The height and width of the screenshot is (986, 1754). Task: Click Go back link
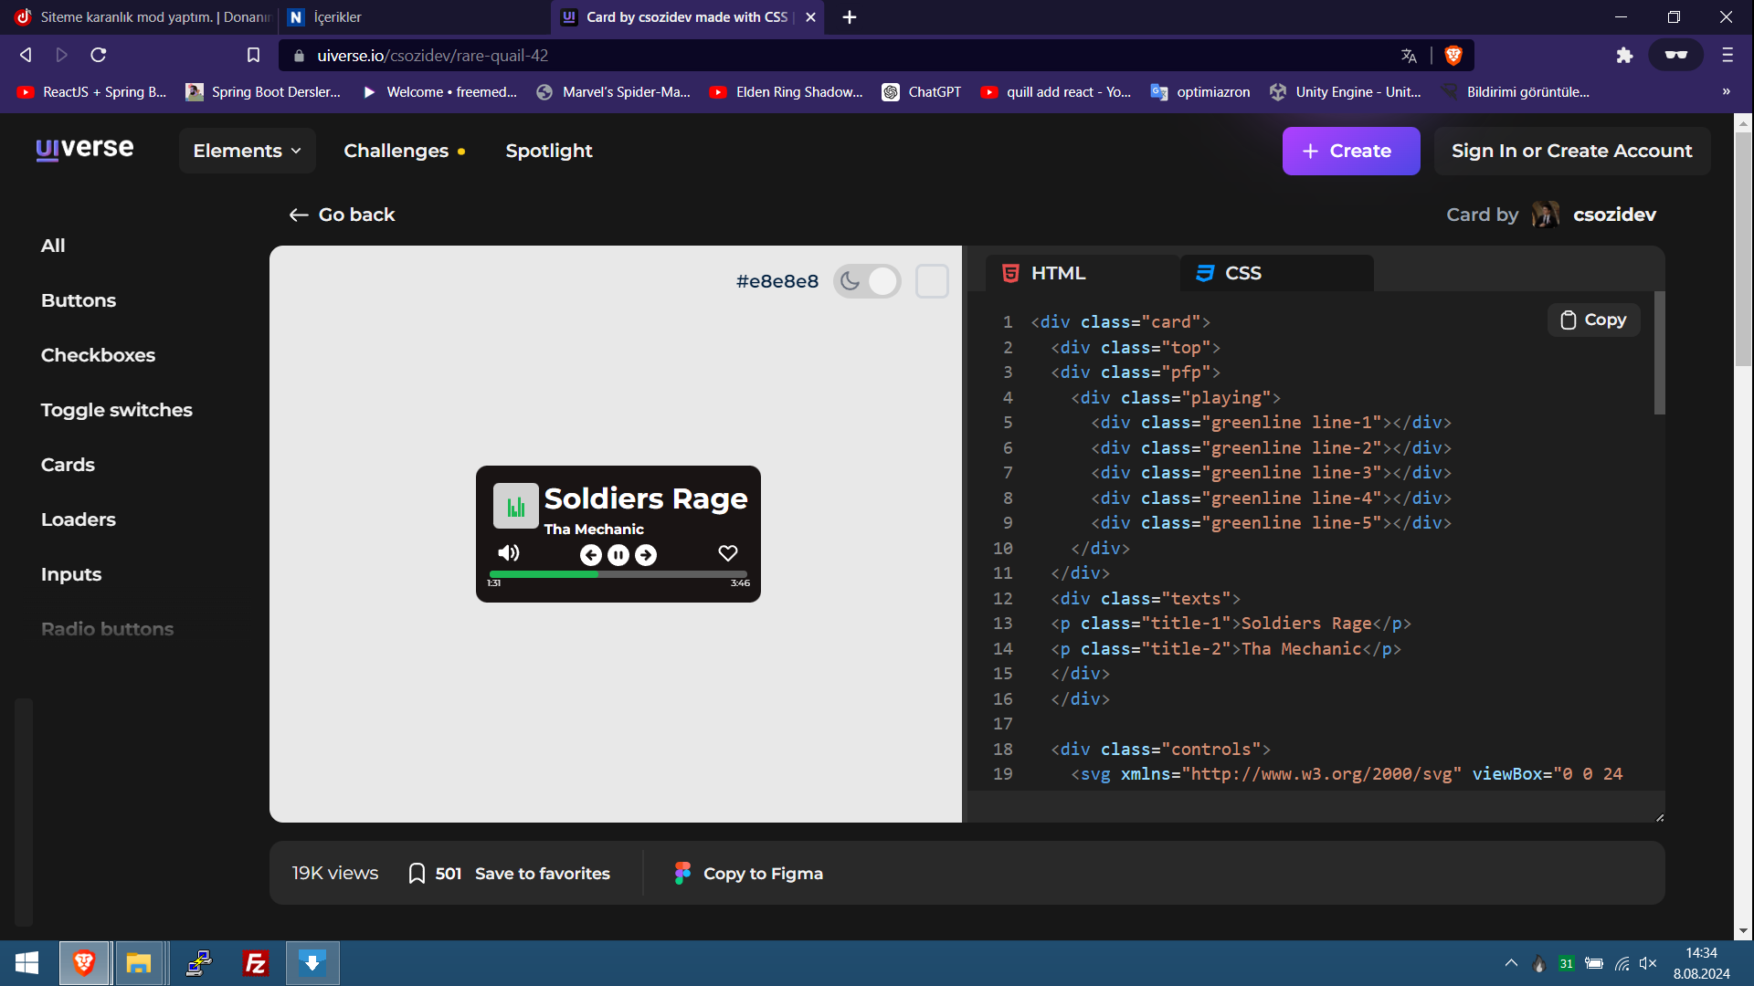[x=343, y=215]
